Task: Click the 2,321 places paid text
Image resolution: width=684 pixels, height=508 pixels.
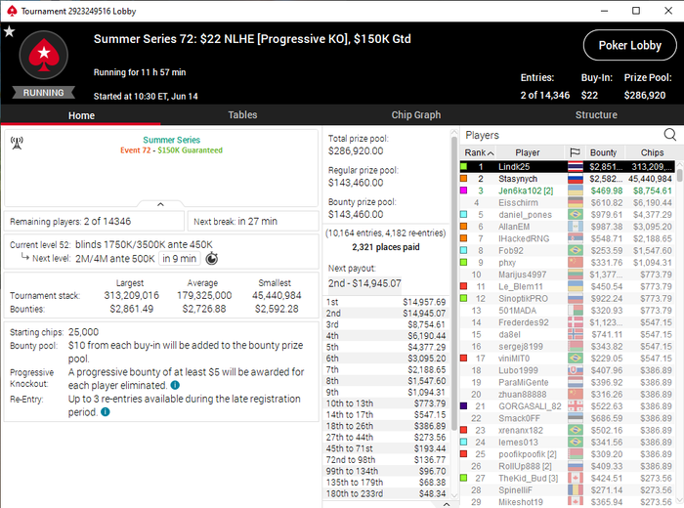Action: tap(386, 247)
